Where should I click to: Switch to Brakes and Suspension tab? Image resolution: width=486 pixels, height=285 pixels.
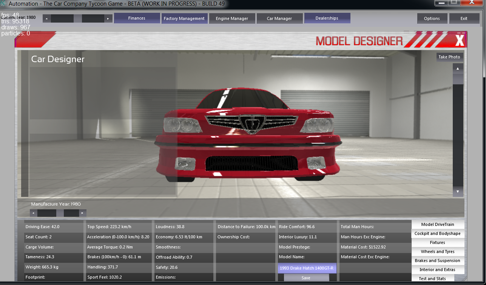tap(438, 261)
